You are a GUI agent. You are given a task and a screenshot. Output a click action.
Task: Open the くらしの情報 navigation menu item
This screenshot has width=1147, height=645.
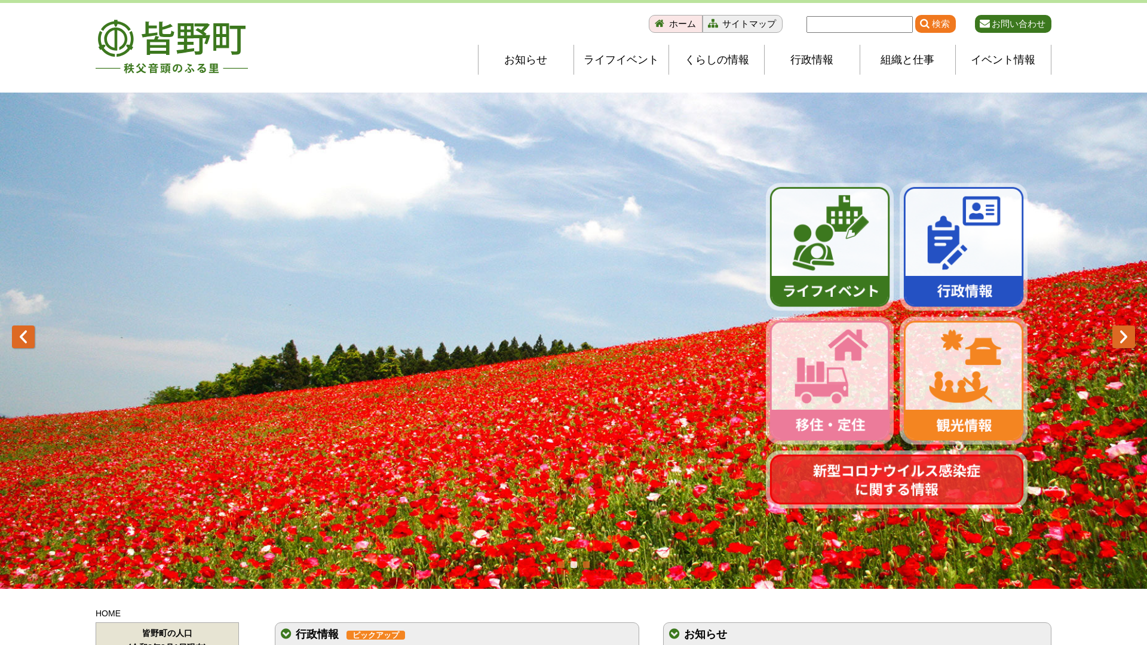(716, 60)
